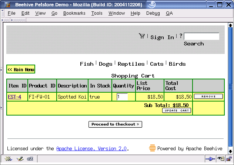234x165 pixels.
Task: Open Navigator from status bar component icon
Action: (8, 159)
